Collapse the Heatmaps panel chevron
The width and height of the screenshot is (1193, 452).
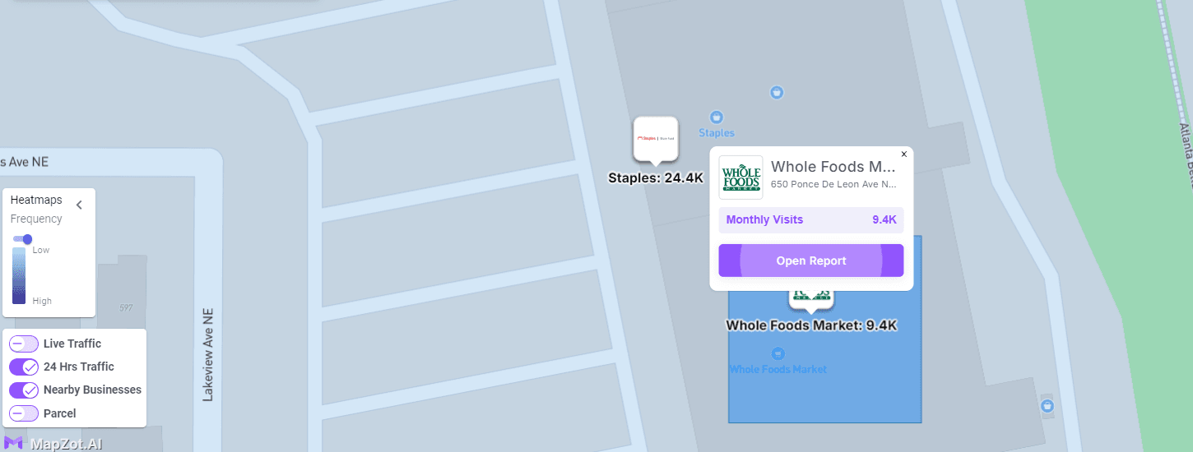pyautogui.click(x=79, y=205)
